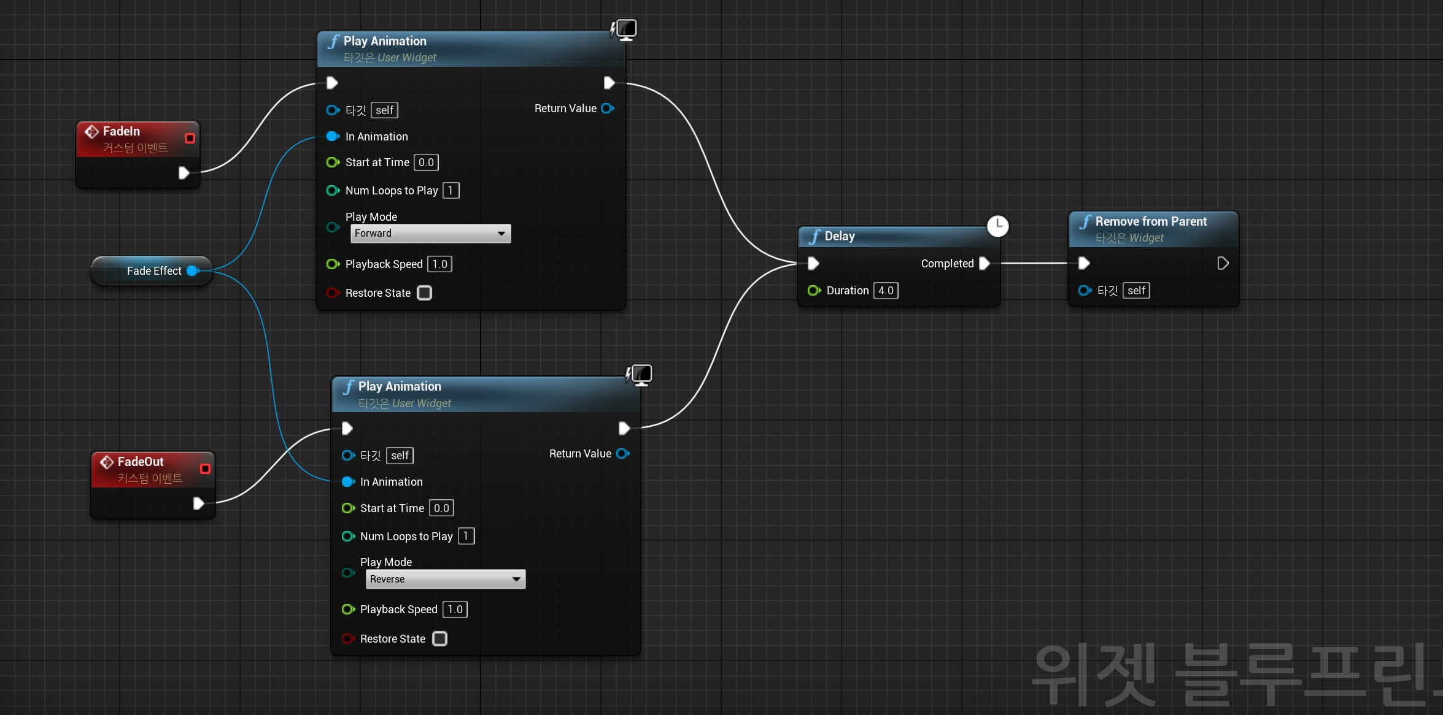1443x715 pixels.
Task: Click the Return Value pin of top Play Animation
Action: click(607, 108)
